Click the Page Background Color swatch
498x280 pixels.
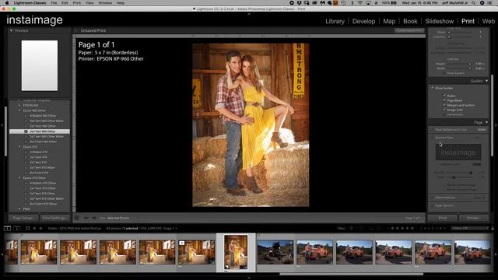482,130
